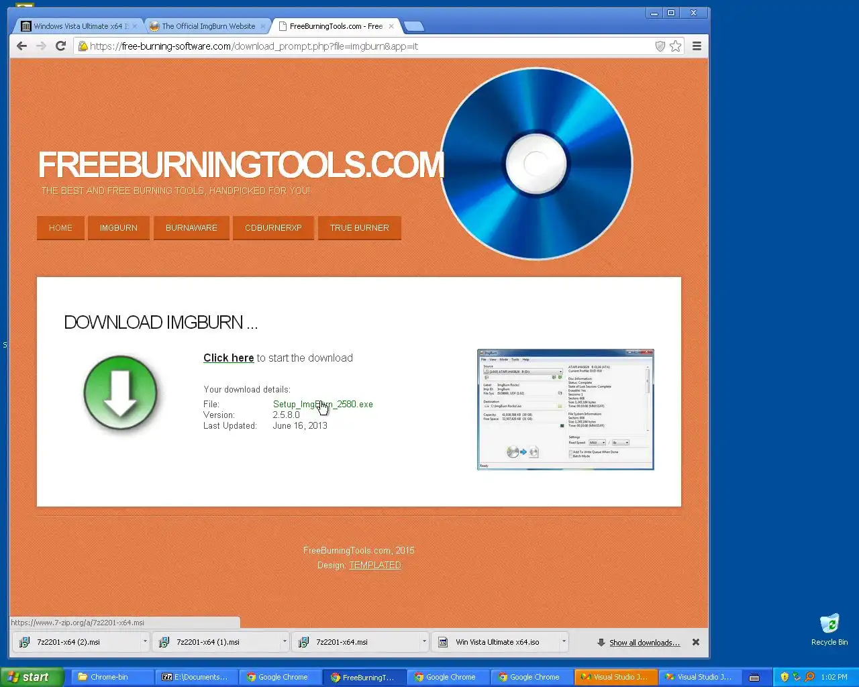Click the keyboard icon on taskbar
Screen dimensions: 859x687
(x=754, y=677)
